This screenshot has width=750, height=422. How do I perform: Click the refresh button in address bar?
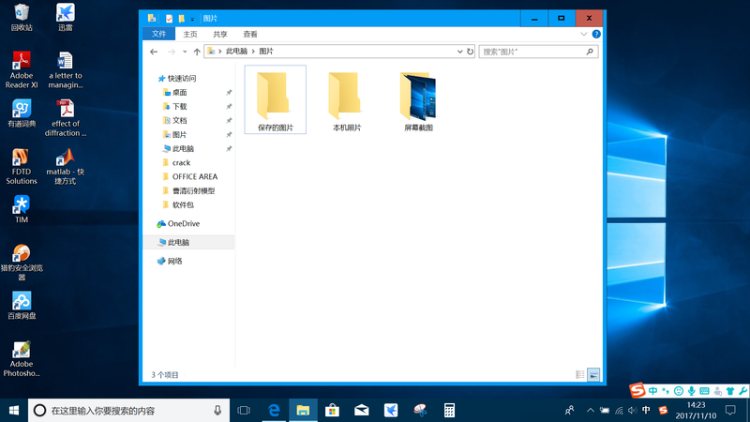[471, 52]
